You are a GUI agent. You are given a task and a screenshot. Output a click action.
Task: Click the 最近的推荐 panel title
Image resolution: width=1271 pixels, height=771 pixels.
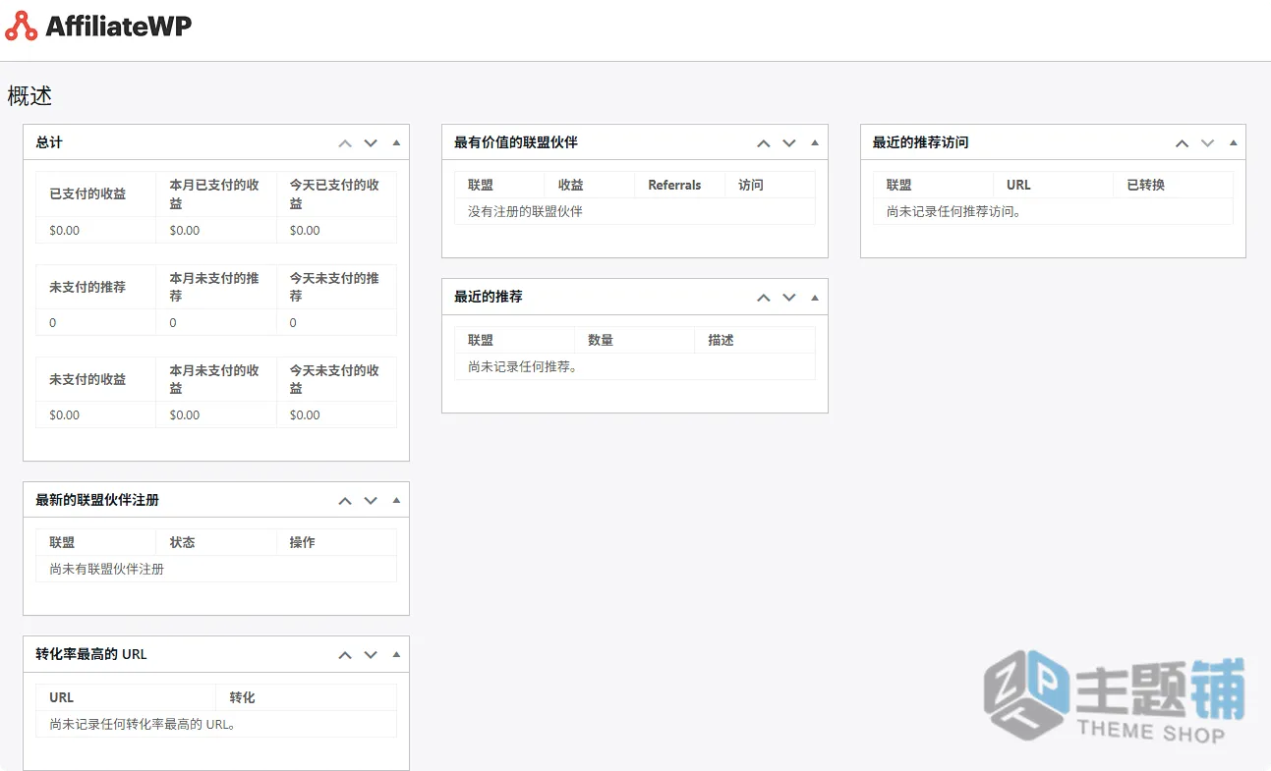tap(489, 297)
